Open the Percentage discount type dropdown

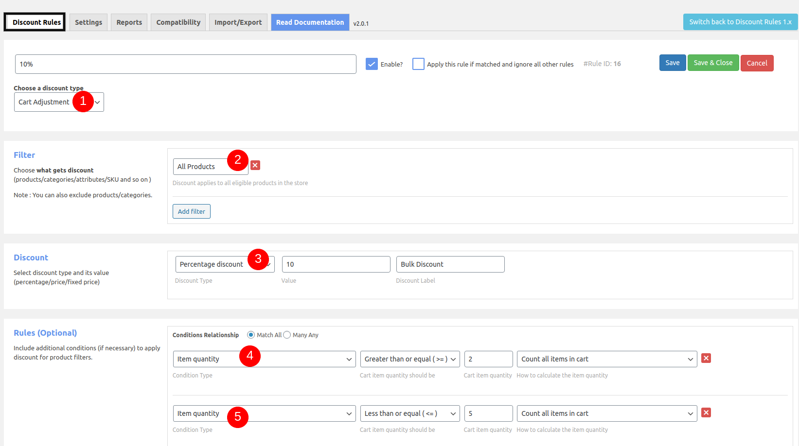click(225, 264)
